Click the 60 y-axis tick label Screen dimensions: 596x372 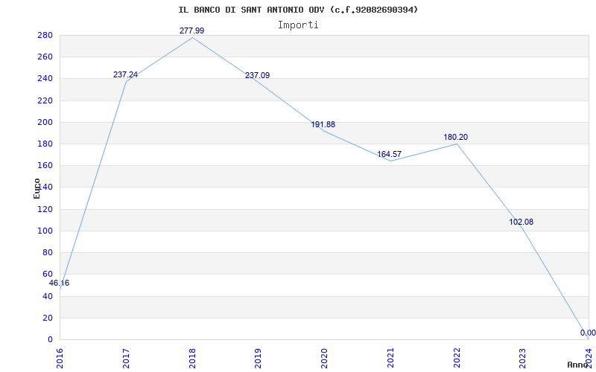coord(47,275)
